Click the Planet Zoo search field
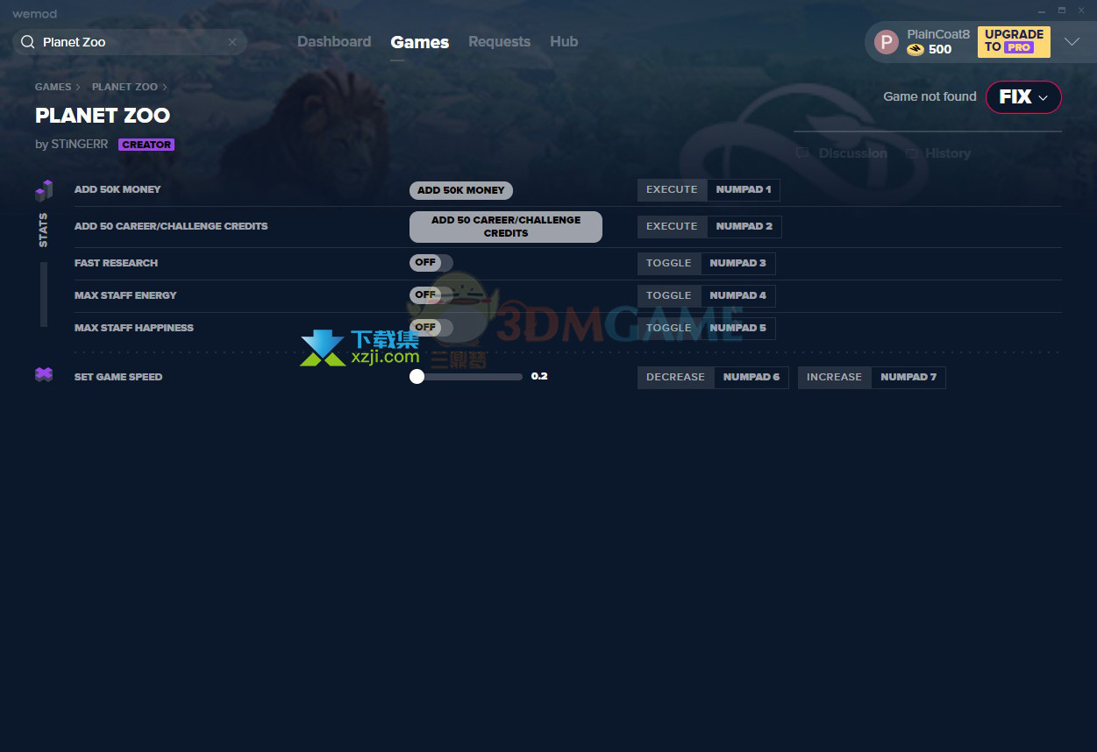This screenshot has height=752, width=1097. (x=130, y=42)
